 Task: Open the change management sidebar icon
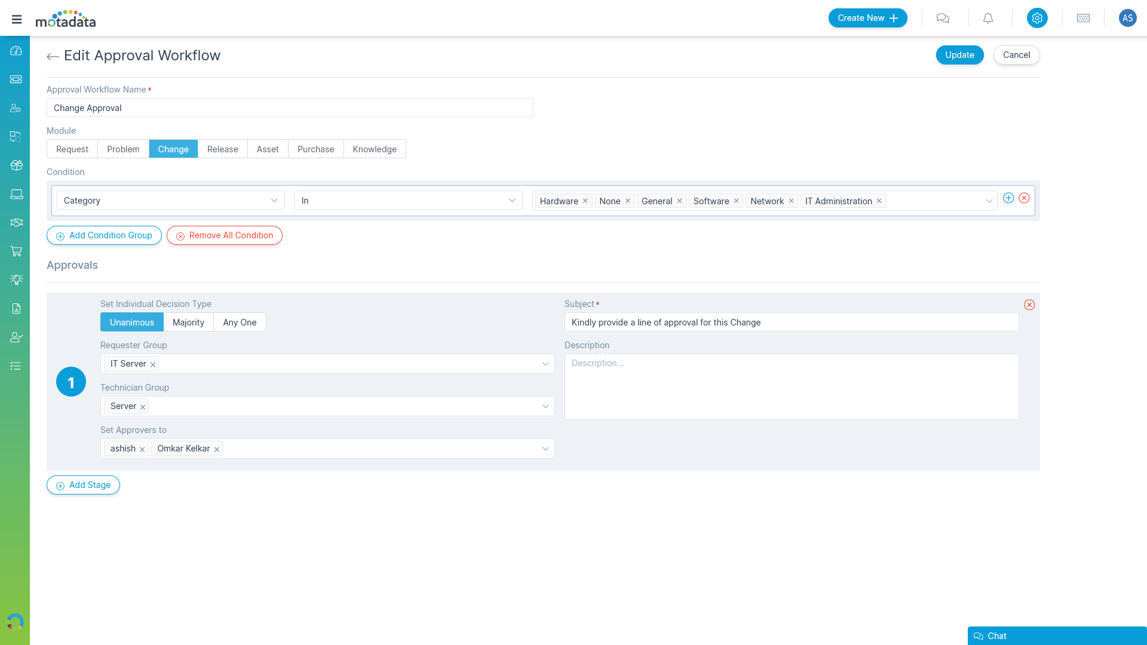[x=16, y=137]
